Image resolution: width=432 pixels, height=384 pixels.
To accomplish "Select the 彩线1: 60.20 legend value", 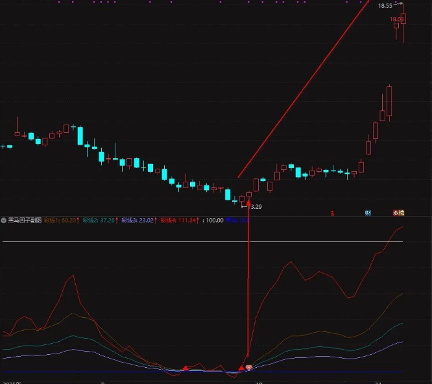I will click(x=62, y=221).
